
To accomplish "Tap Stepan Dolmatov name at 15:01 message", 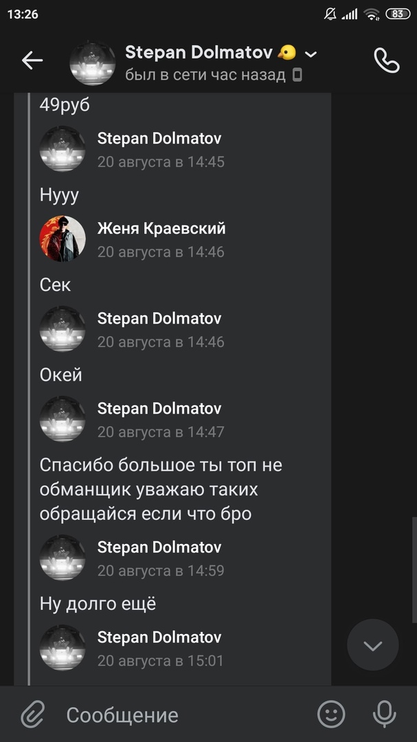I will (x=159, y=637).
